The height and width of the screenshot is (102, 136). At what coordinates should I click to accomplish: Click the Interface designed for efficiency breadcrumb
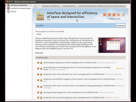point(102,6)
